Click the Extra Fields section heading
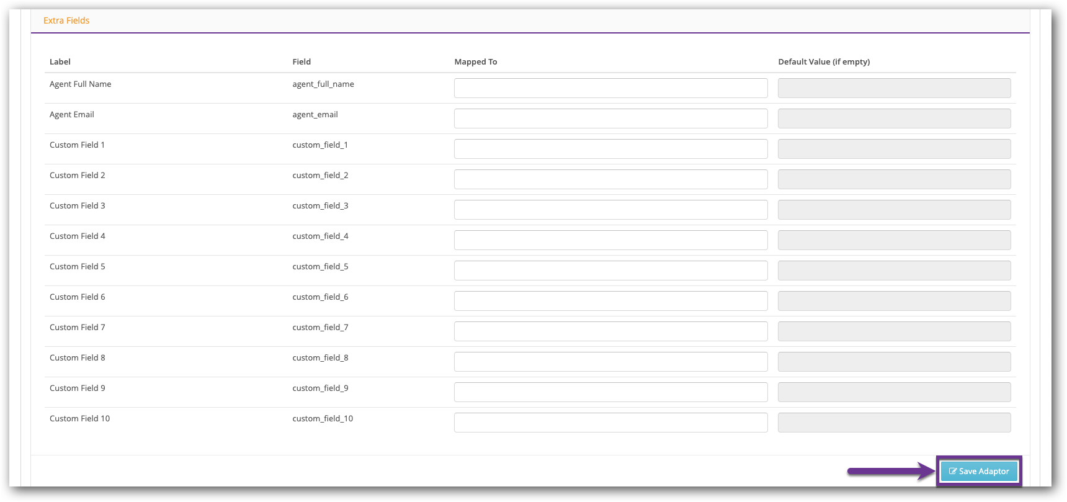 [x=66, y=20]
